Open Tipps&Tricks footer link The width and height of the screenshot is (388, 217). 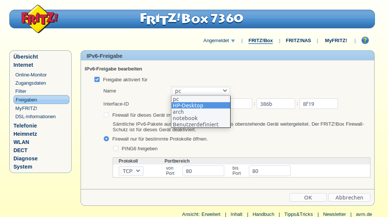click(298, 214)
